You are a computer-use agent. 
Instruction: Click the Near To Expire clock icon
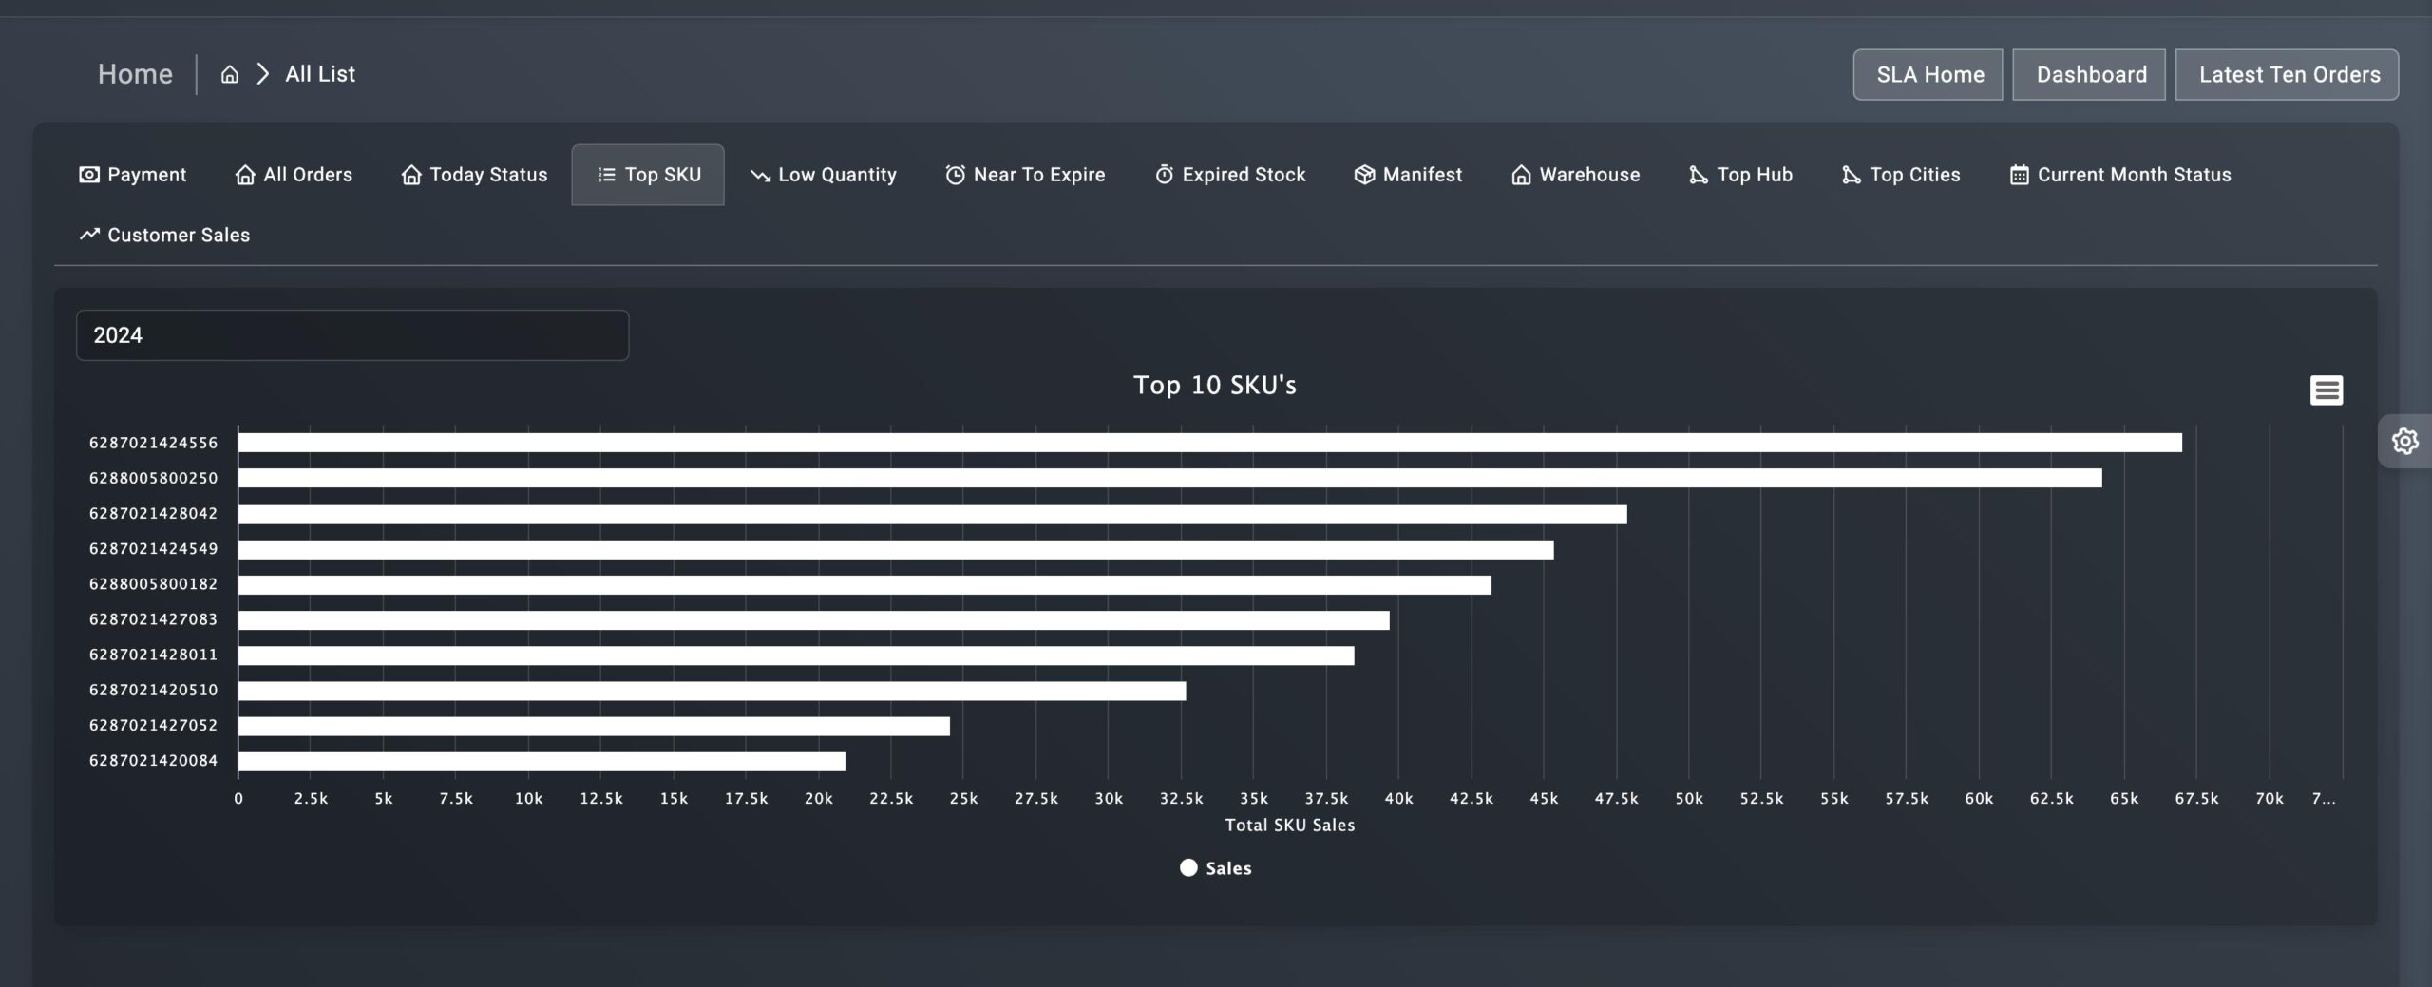[953, 174]
